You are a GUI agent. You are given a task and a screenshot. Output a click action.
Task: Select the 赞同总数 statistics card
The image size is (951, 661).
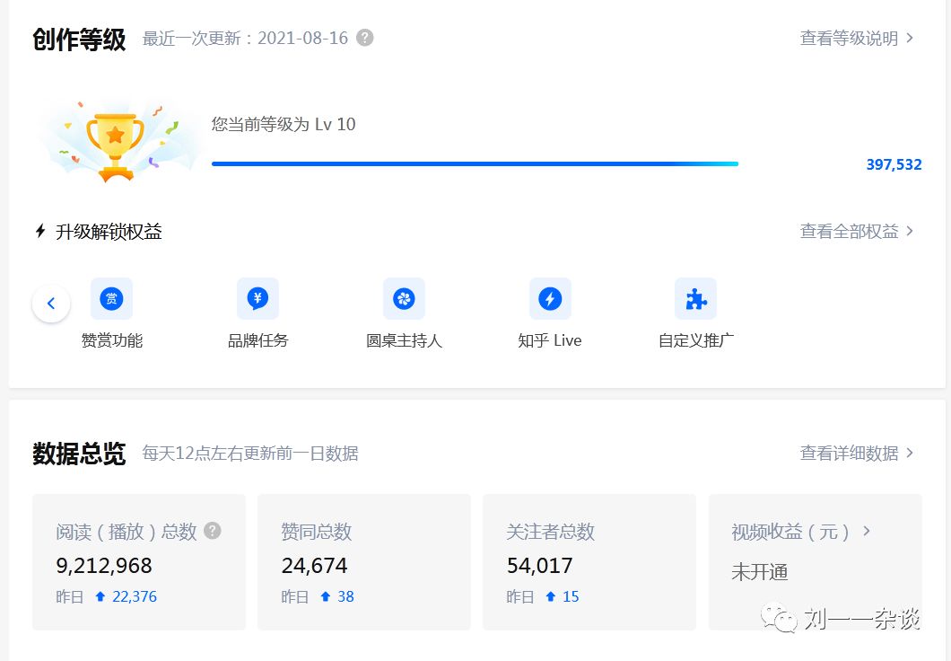(x=364, y=561)
